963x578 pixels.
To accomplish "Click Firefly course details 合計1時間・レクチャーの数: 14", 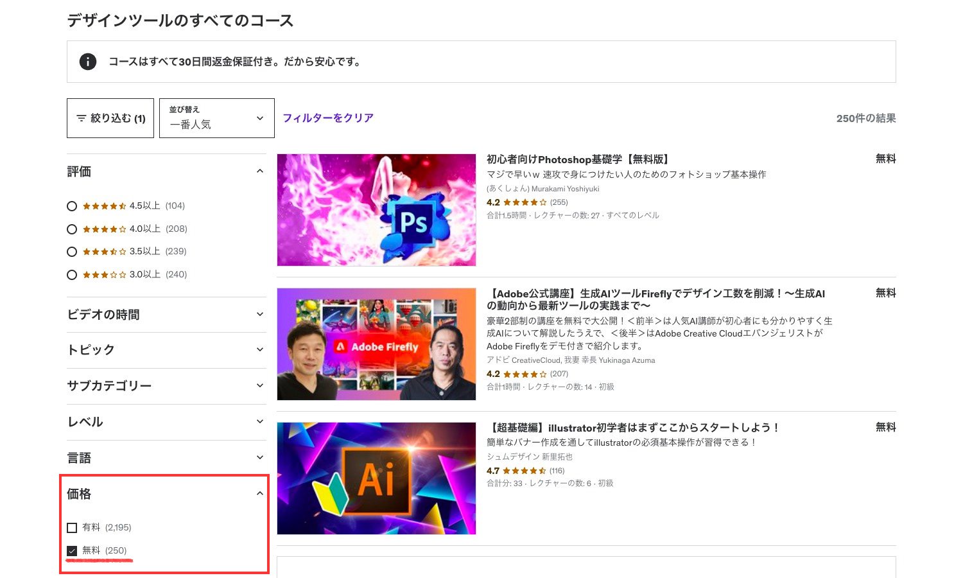I will 550,387.
